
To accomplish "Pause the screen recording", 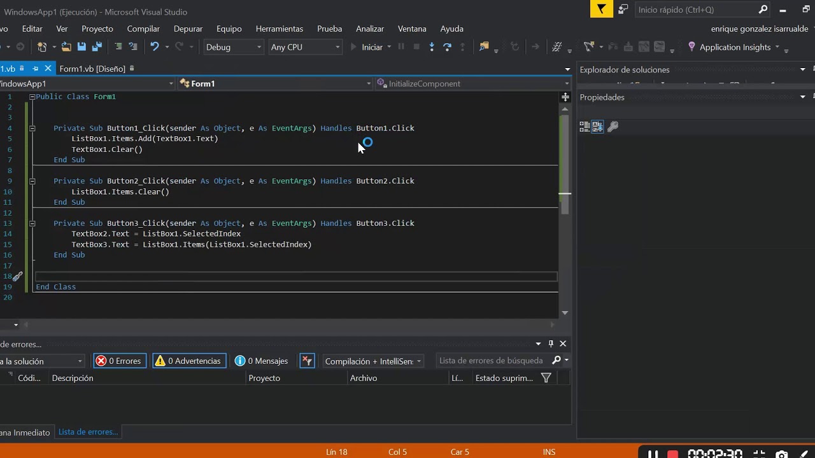I will click(653, 454).
